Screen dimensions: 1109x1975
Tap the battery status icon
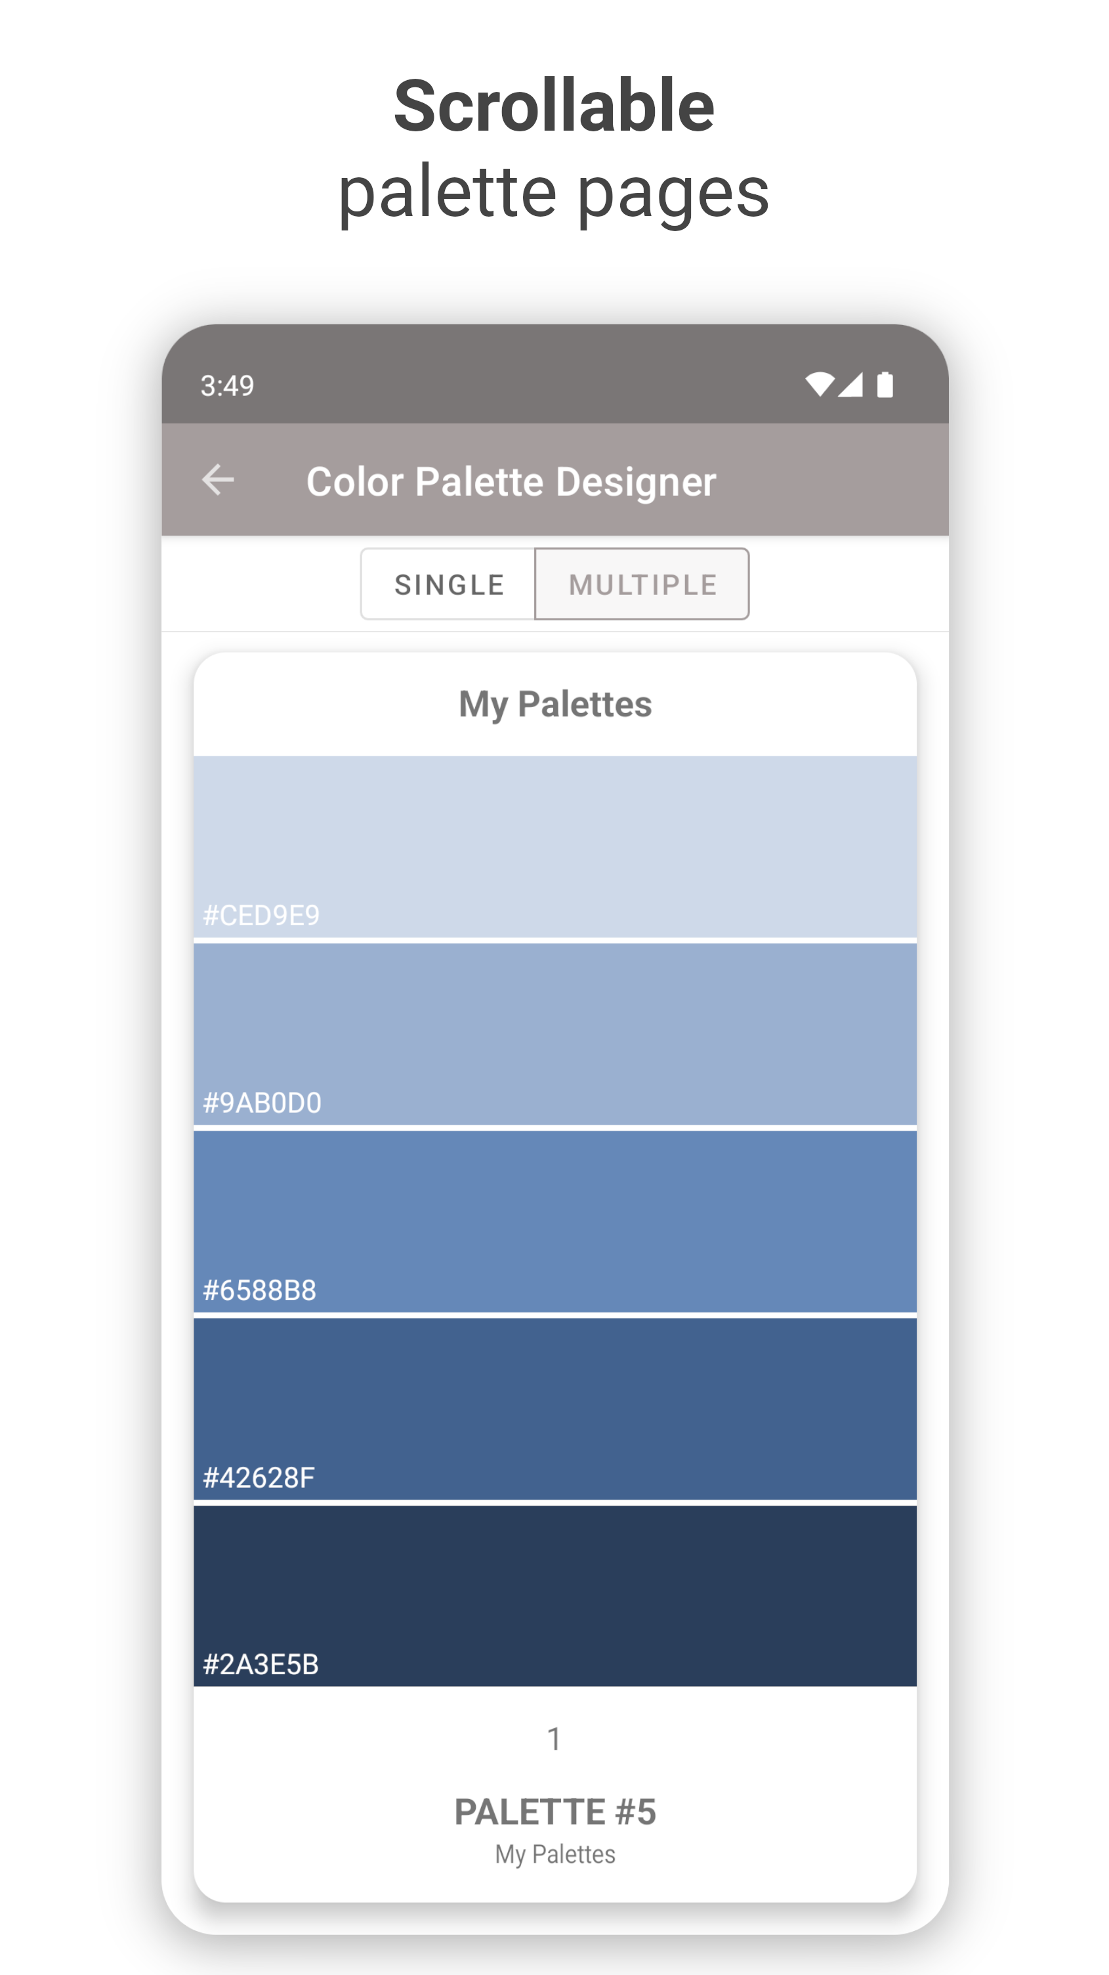pos(885,385)
